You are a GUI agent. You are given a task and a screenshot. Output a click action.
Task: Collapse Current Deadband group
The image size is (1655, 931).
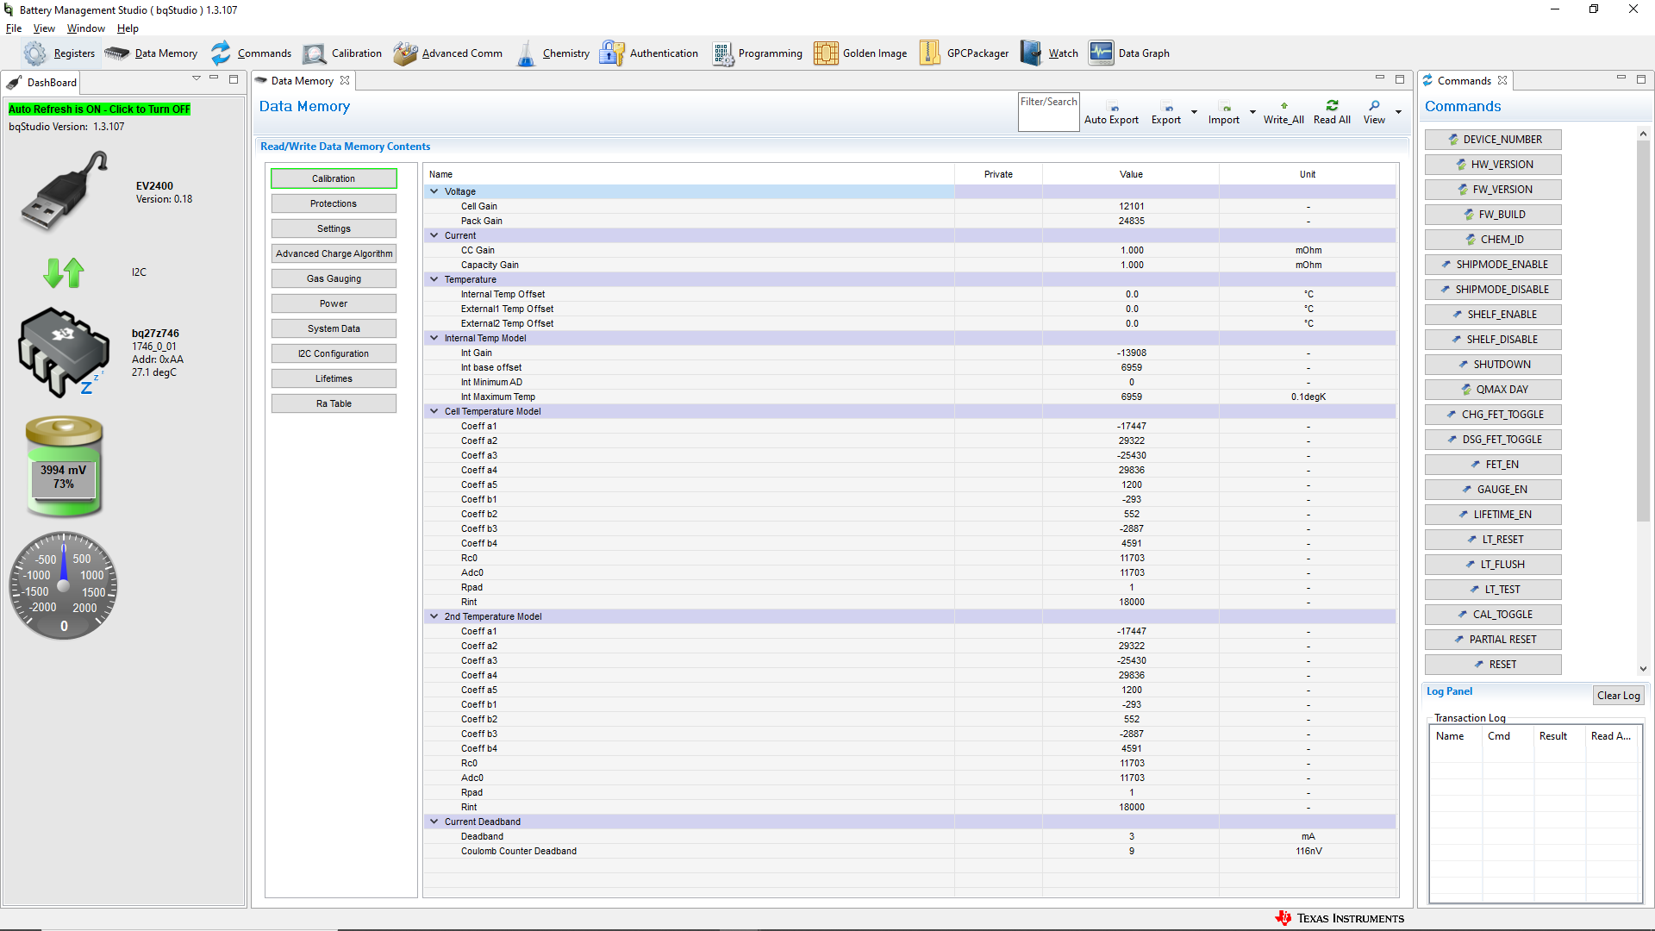(x=434, y=822)
